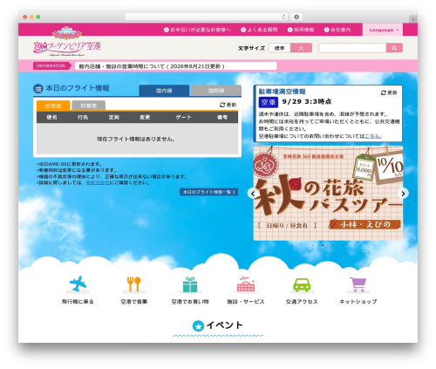The height and width of the screenshot is (369, 436).
Task: Click the 駐車場満空情報 heading
Action: [282, 92]
